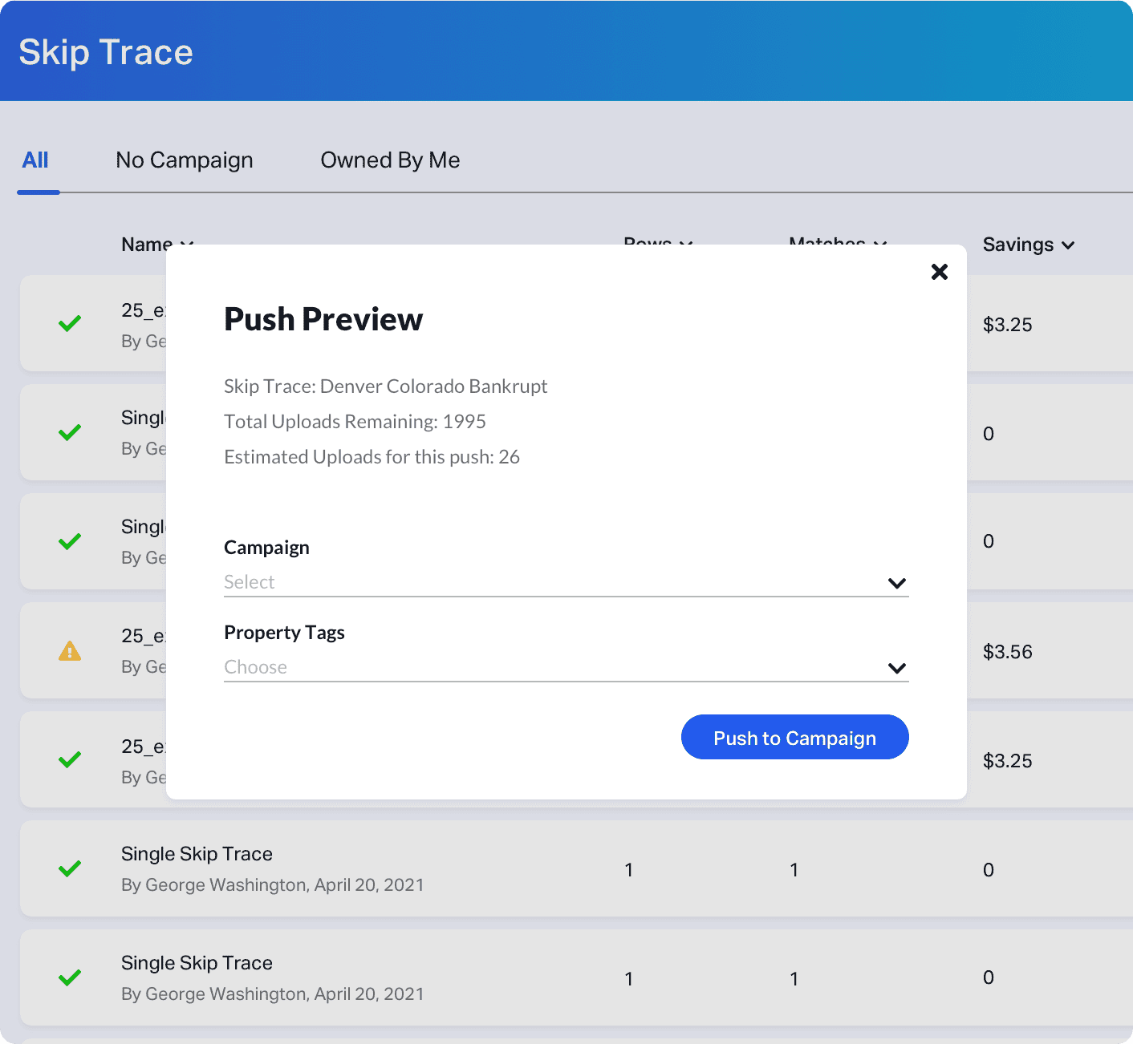Click the Property Tags field label
Screen dimensions: 1133x1044
(x=284, y=633)
